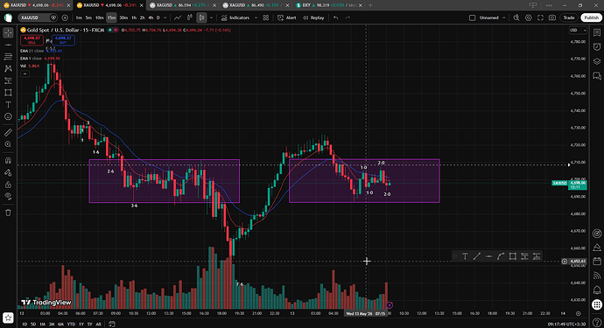Choose the 4h timeframe
This screenshot has width=604, height=328.
[151, 17]
